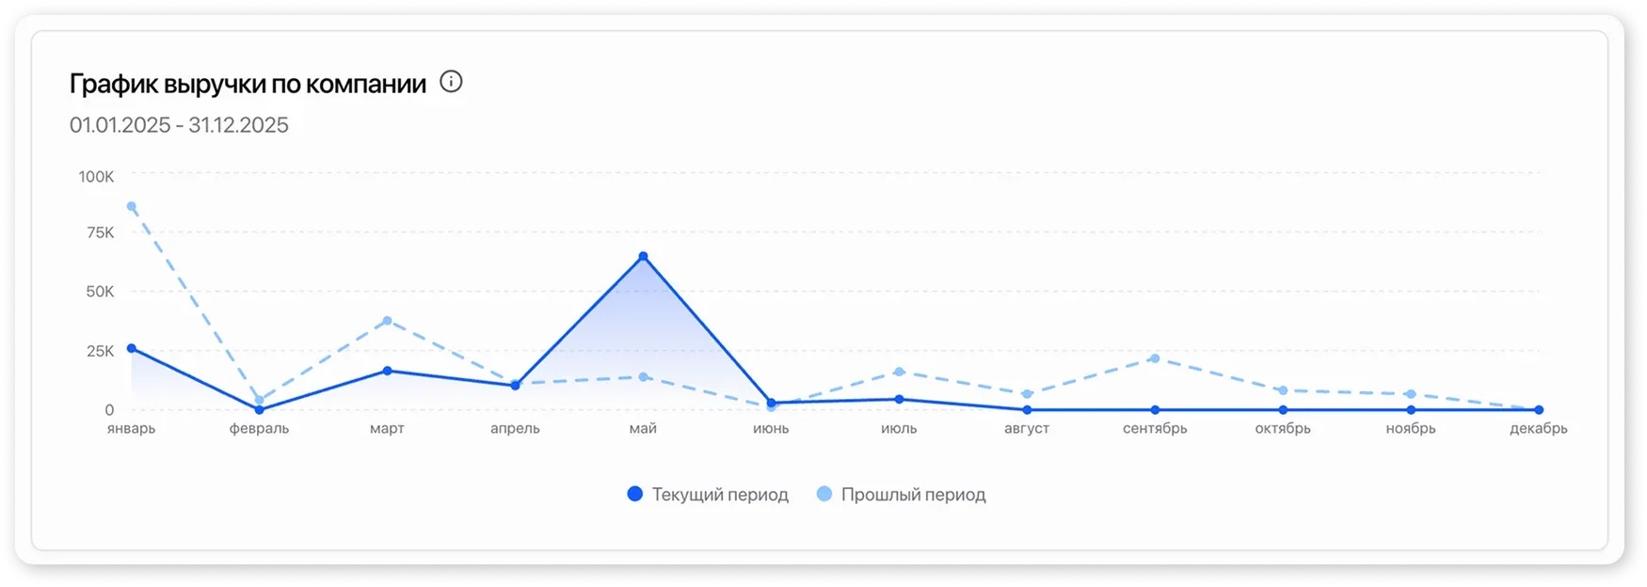
Task: Click the декабрь label on the x-axis
Action: pyautogui.click(x=1538, y=429)
